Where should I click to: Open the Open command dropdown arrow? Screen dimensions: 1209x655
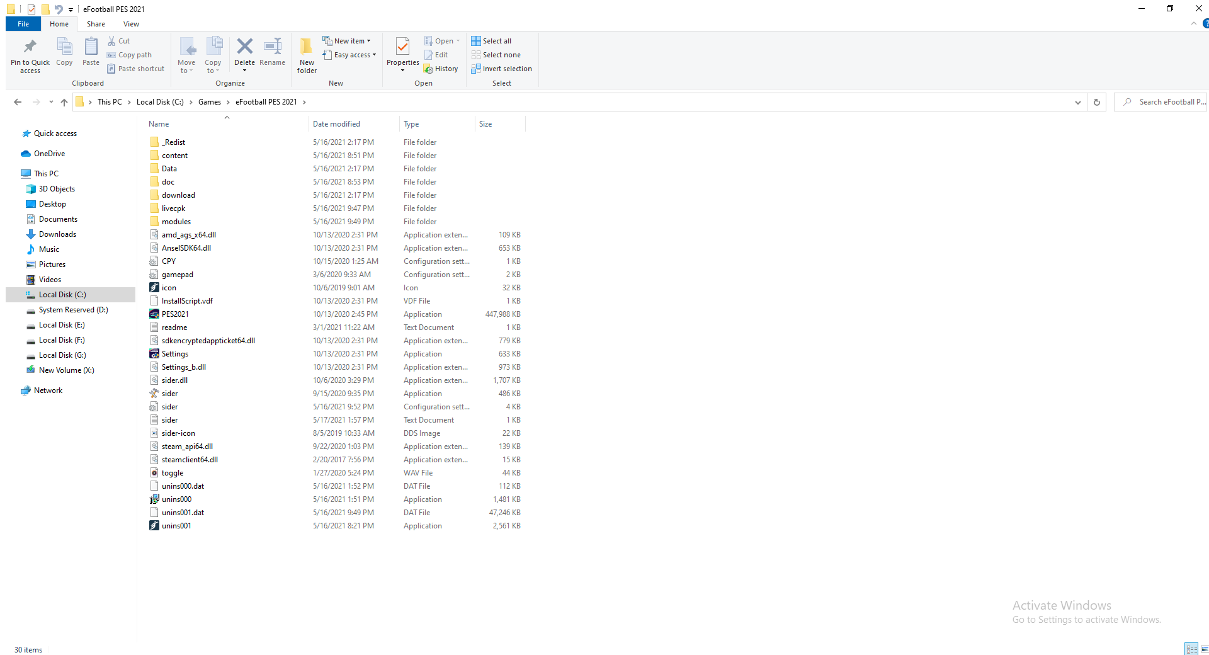point(458,41)
